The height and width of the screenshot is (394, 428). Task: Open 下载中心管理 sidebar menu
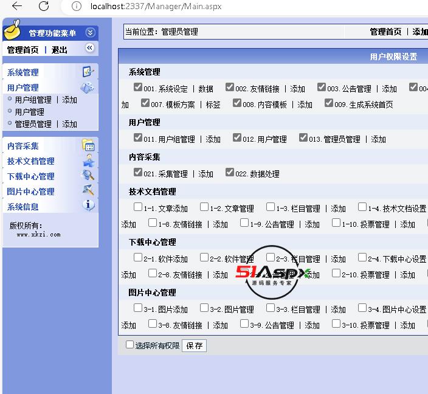[30, 176]
